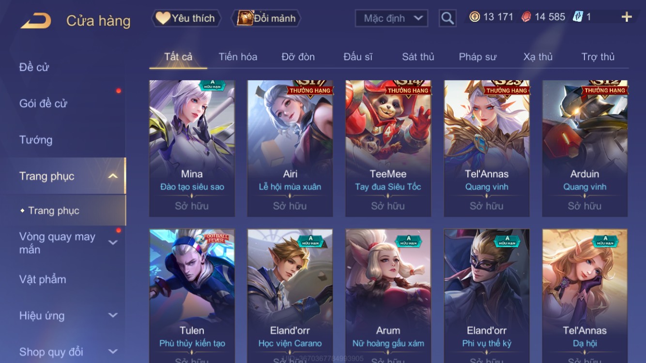
Task: Tap the gold coin balance icon
Action: tap(475, 17)
